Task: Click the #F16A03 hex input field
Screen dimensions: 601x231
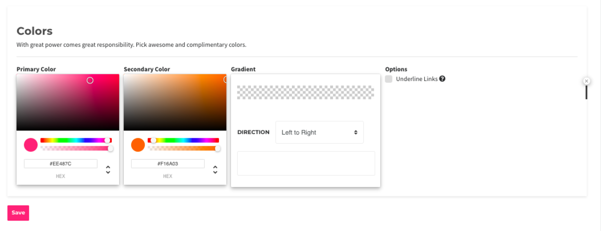Action: [168, 164]
